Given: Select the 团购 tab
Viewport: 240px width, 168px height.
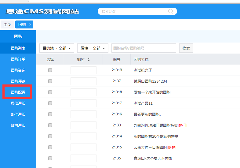Looking at the screenshot, I should [x=22, y=25].
